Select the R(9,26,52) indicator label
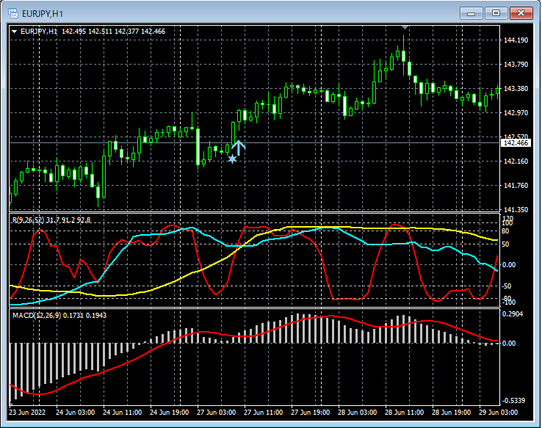This screenshot has width=542, height=428. [28, 220]
